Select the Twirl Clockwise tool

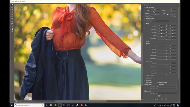[x=12, y=12]
